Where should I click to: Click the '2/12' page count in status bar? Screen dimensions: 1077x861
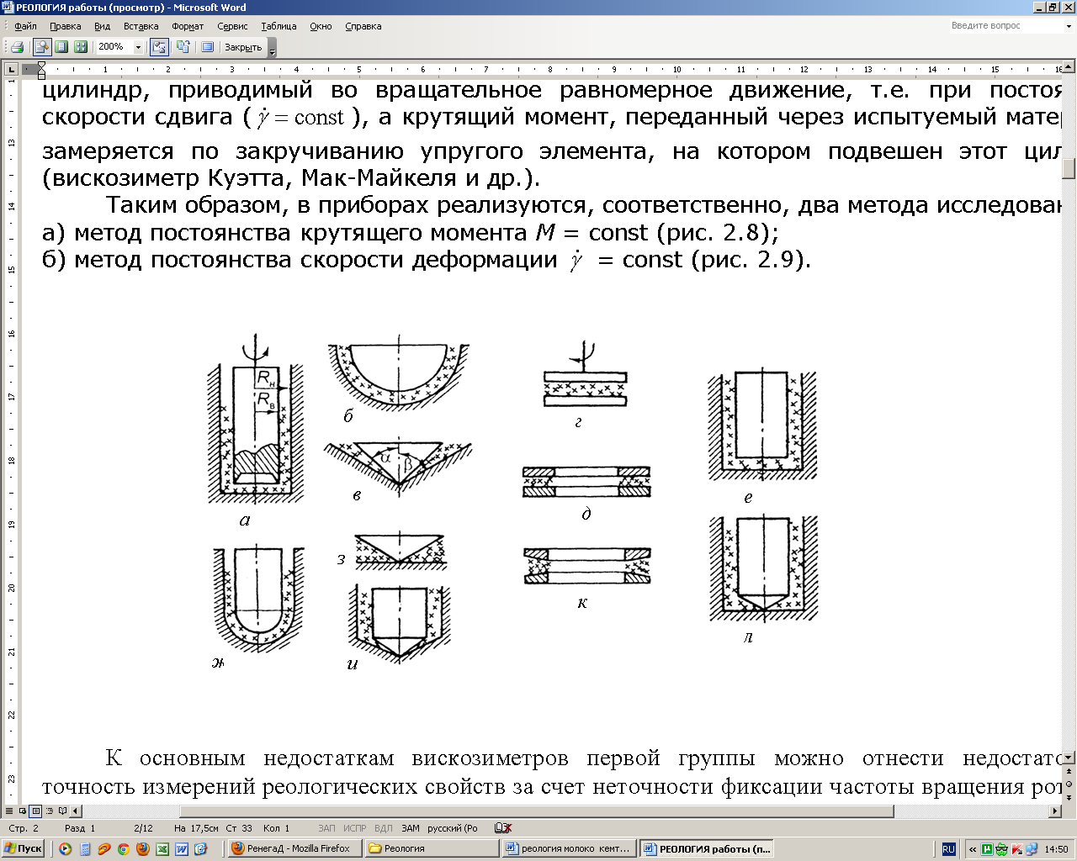(143, 828)
